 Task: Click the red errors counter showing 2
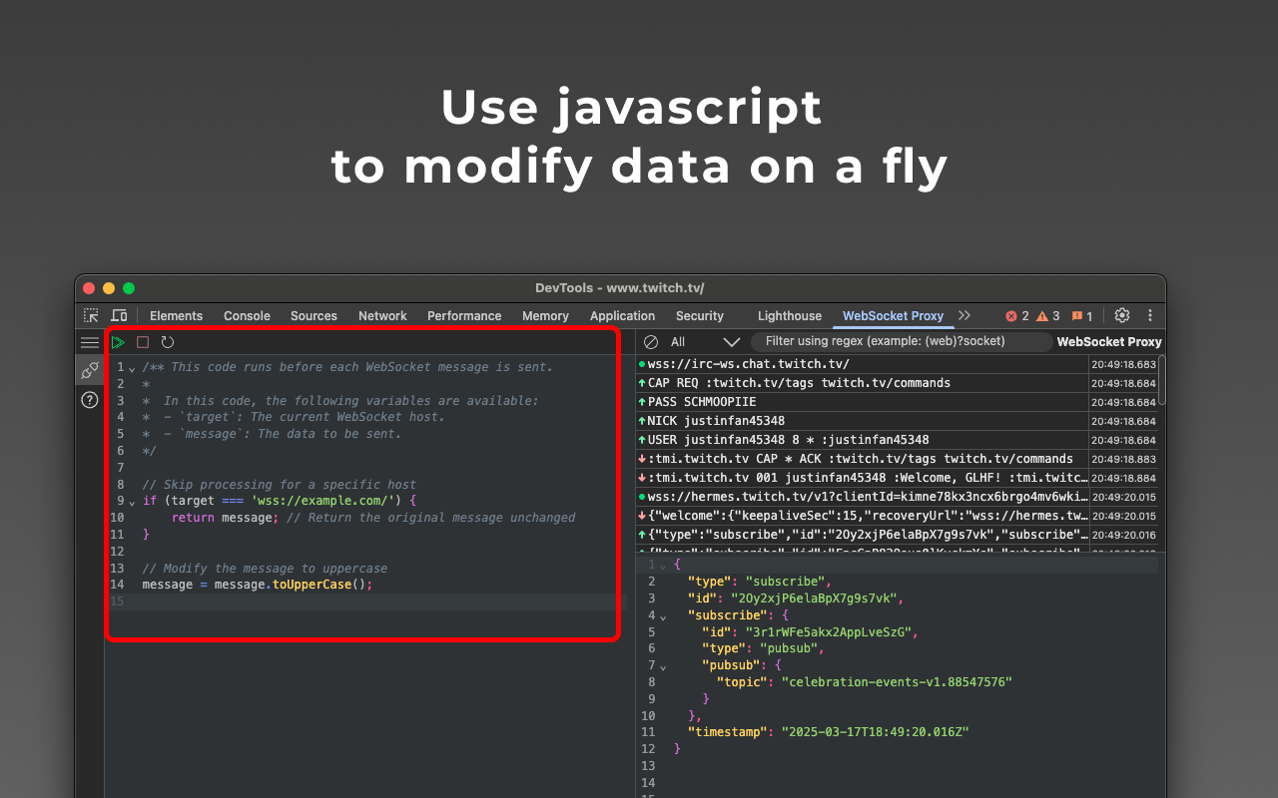click(1017, 316)
